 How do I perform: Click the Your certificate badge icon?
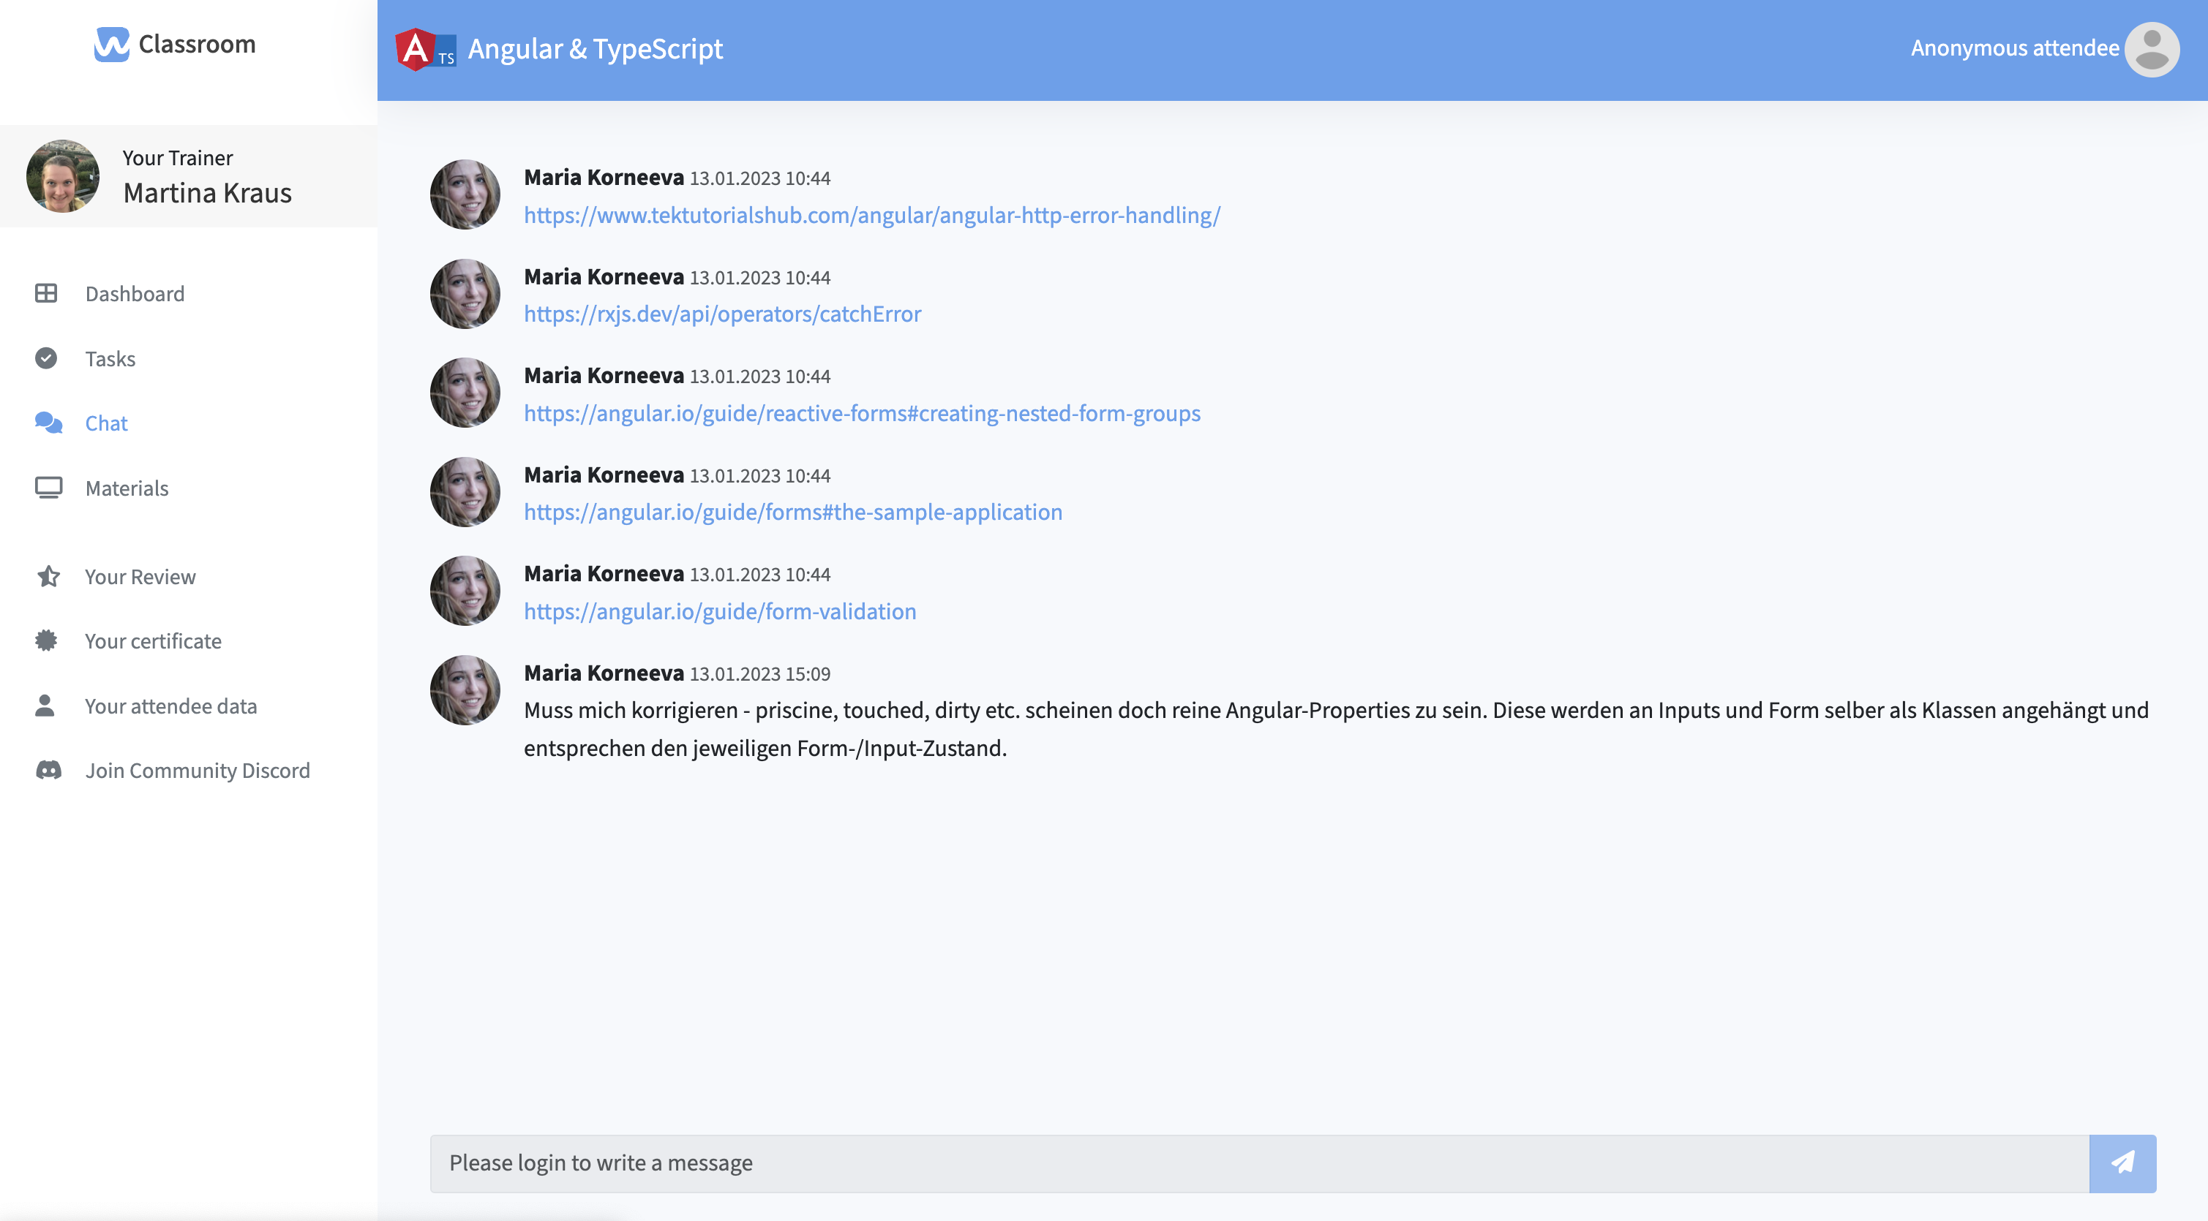[x=46, y=641]
